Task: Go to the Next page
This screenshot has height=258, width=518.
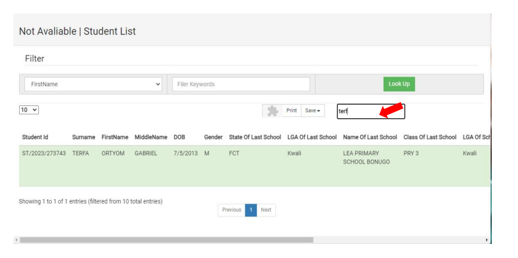Action: tap(266, 209)
